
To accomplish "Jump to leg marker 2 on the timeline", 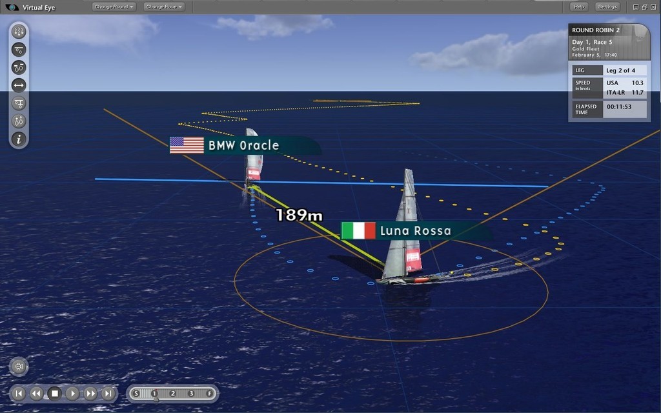I will 172,393.
